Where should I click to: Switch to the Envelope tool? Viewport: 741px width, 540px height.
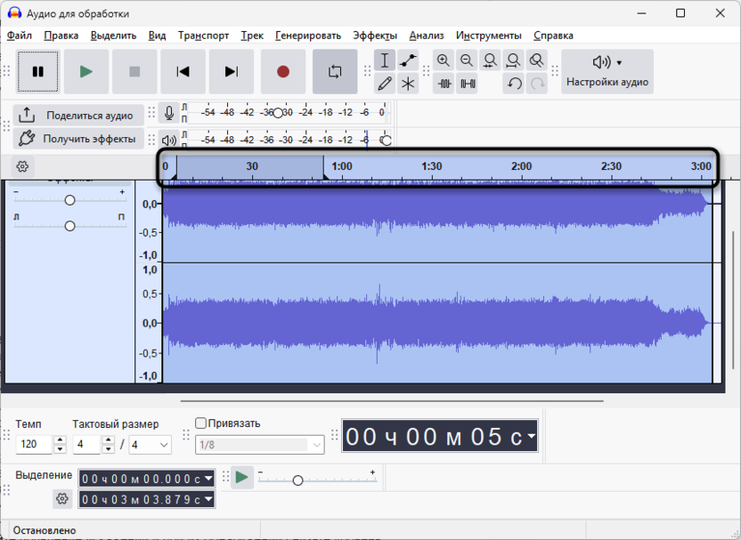[x=408, y=60]
